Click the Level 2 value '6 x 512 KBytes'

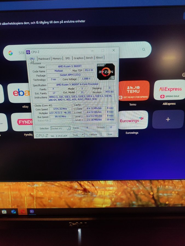click(94, 116)
